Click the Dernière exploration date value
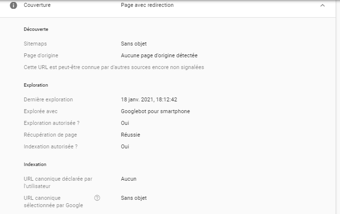The image size is (340, 214). click(x=149, y=99)
